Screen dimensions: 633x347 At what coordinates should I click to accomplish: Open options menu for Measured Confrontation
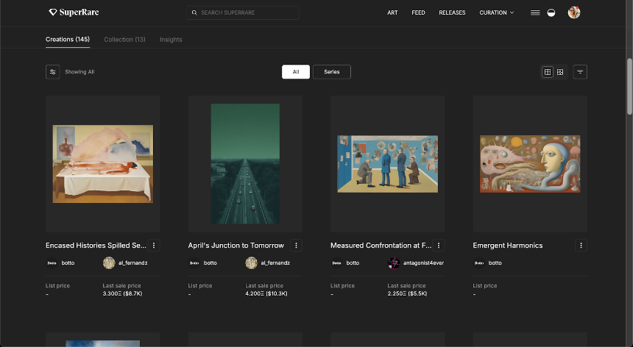439,246
